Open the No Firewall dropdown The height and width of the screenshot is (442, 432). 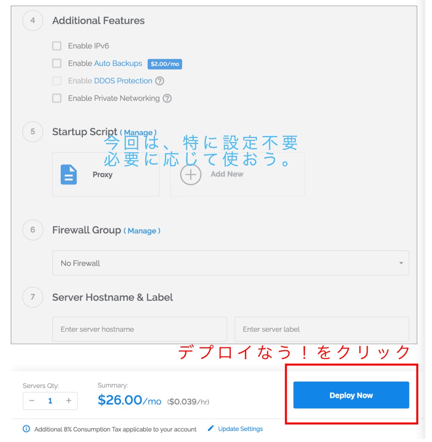pos(231,263)
